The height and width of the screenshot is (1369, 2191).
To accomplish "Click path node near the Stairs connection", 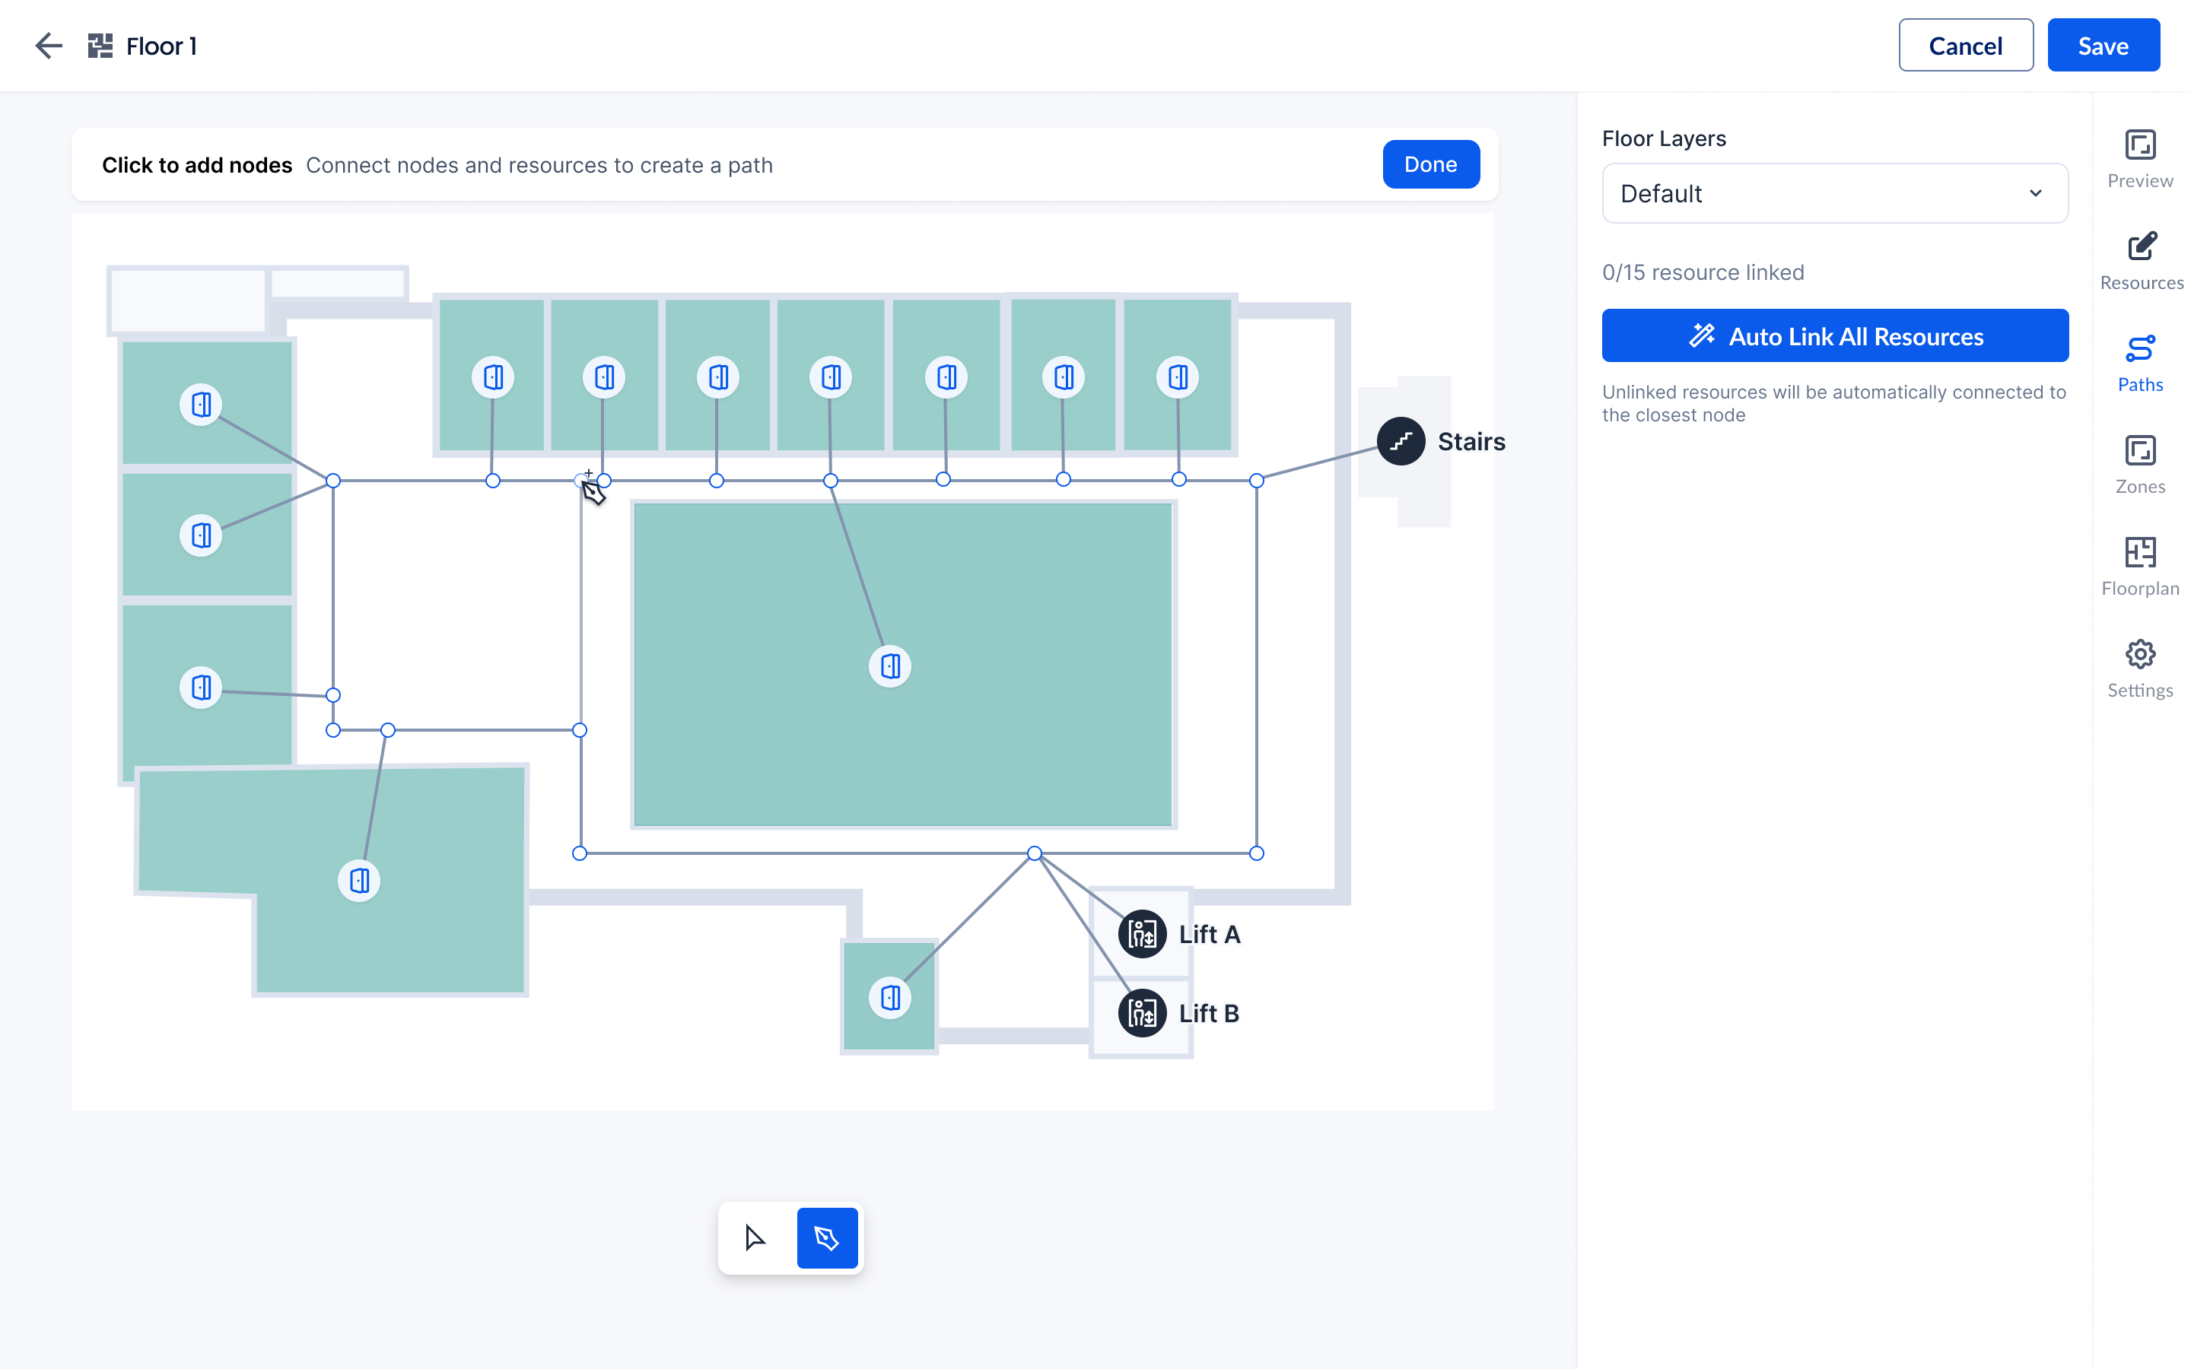I will [1257, 481].
